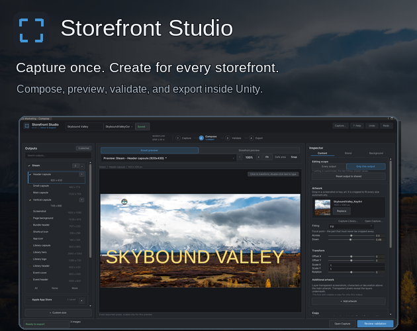Switch to Storefront preview tab
417x331 pixels.
click(x=249, y=150)
